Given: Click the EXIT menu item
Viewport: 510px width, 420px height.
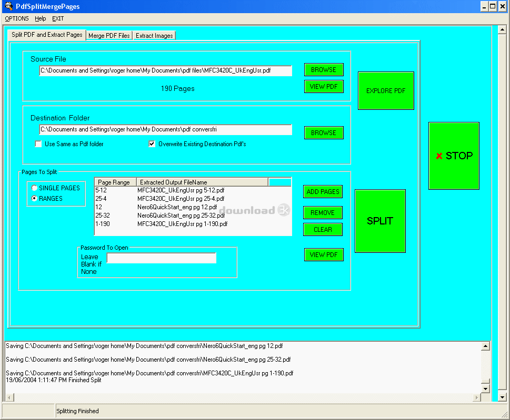Looking at the screenshot, I should point(58,18).
